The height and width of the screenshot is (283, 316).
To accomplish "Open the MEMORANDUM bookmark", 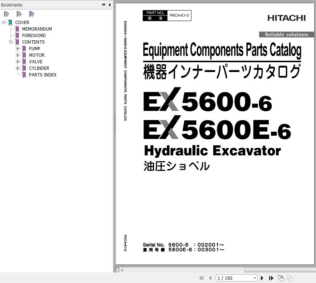I will click(x=37, y=29).
